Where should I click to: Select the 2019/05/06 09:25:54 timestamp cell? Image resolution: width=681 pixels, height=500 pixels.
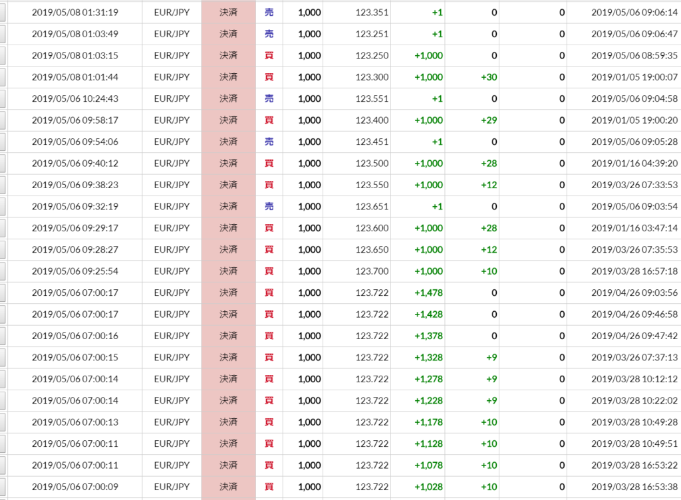[x=74, y=271]
